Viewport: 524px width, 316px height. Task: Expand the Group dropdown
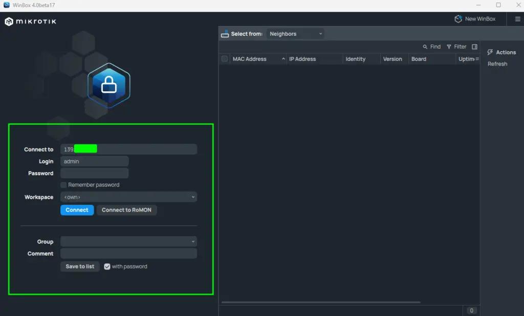point(128,241)
